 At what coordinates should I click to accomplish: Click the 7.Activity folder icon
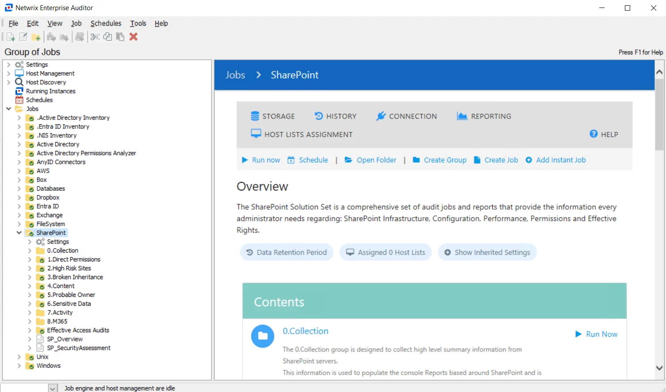coord(40,312)
